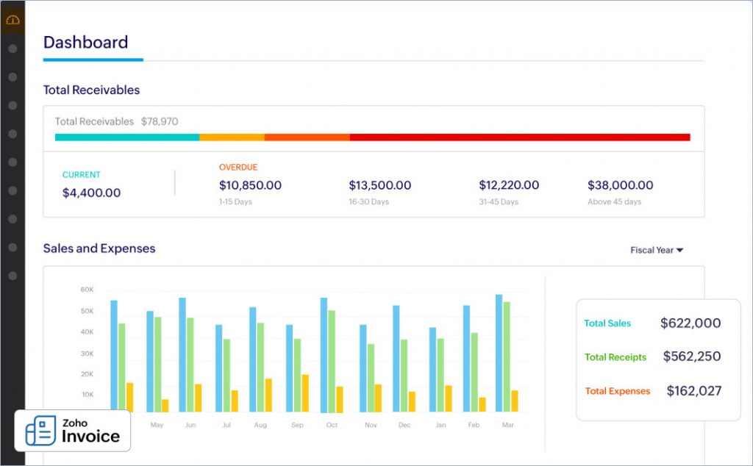Open the Dashboard icon in the sidebar
This screenshot has width=753, height=466.
13,20
